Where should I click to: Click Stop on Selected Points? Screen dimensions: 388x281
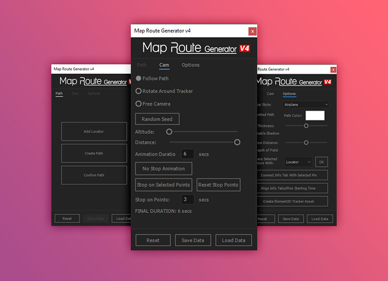163,185
